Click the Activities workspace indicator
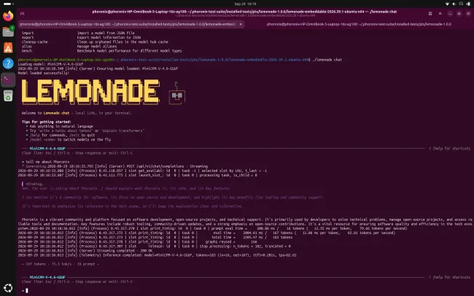Image resolution: width=474 pixels, height=296 pixels. coord(9,4)
